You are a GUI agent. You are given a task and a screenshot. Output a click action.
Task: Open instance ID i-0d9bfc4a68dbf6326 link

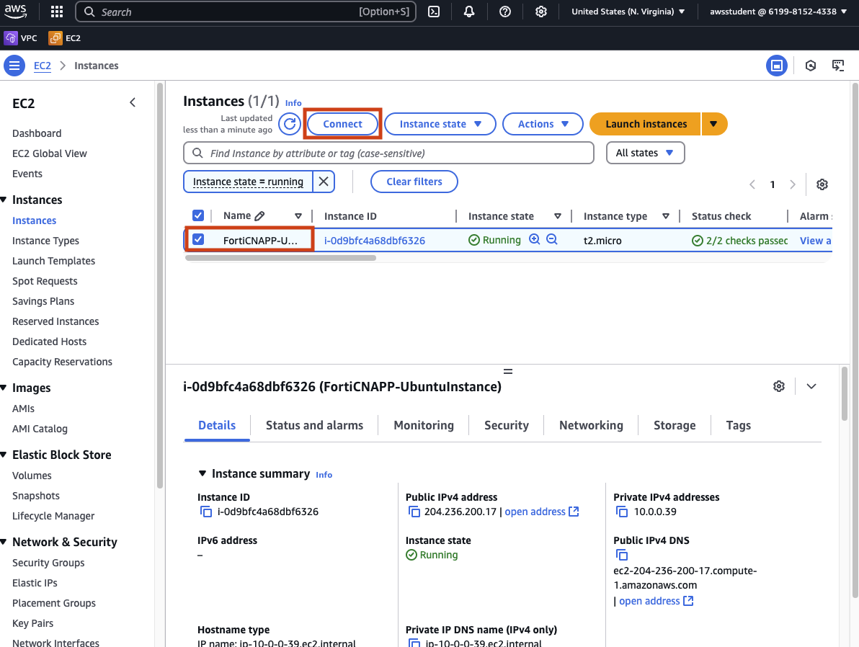374,241
